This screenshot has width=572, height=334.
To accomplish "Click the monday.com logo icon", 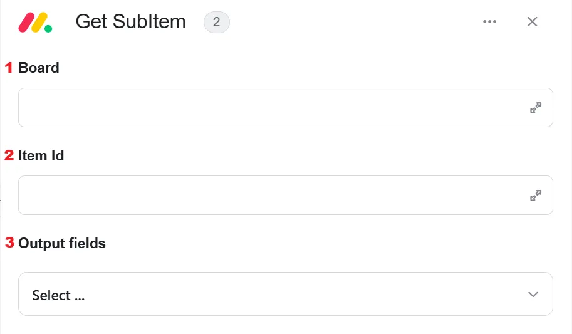I will click(x=35, y=23).
